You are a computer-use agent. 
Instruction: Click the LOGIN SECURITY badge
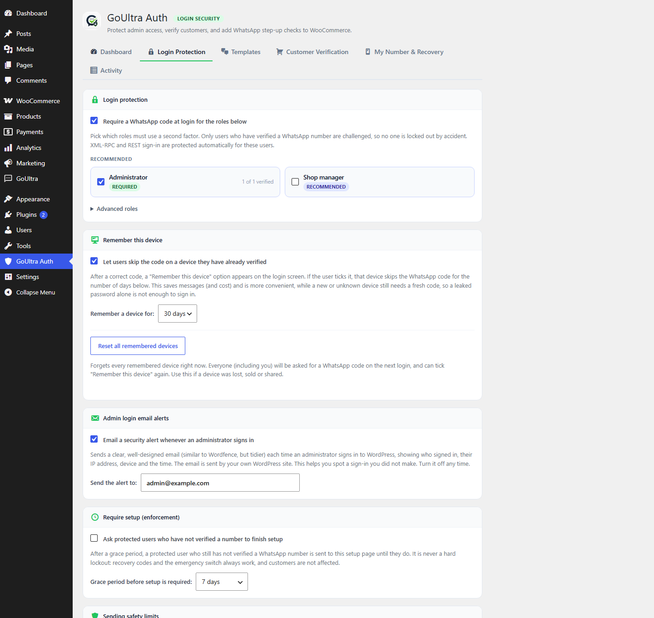coord(198,19)
